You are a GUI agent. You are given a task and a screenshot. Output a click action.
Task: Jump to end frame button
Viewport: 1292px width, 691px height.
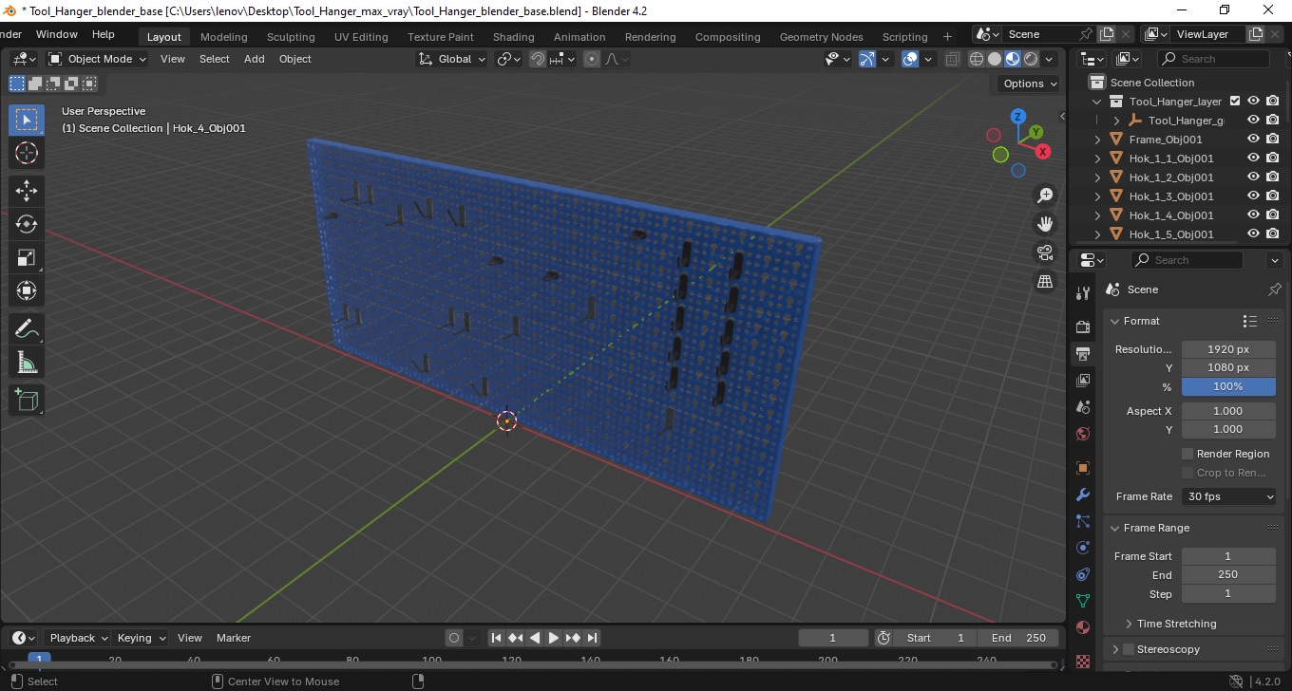tap(592, 638)
